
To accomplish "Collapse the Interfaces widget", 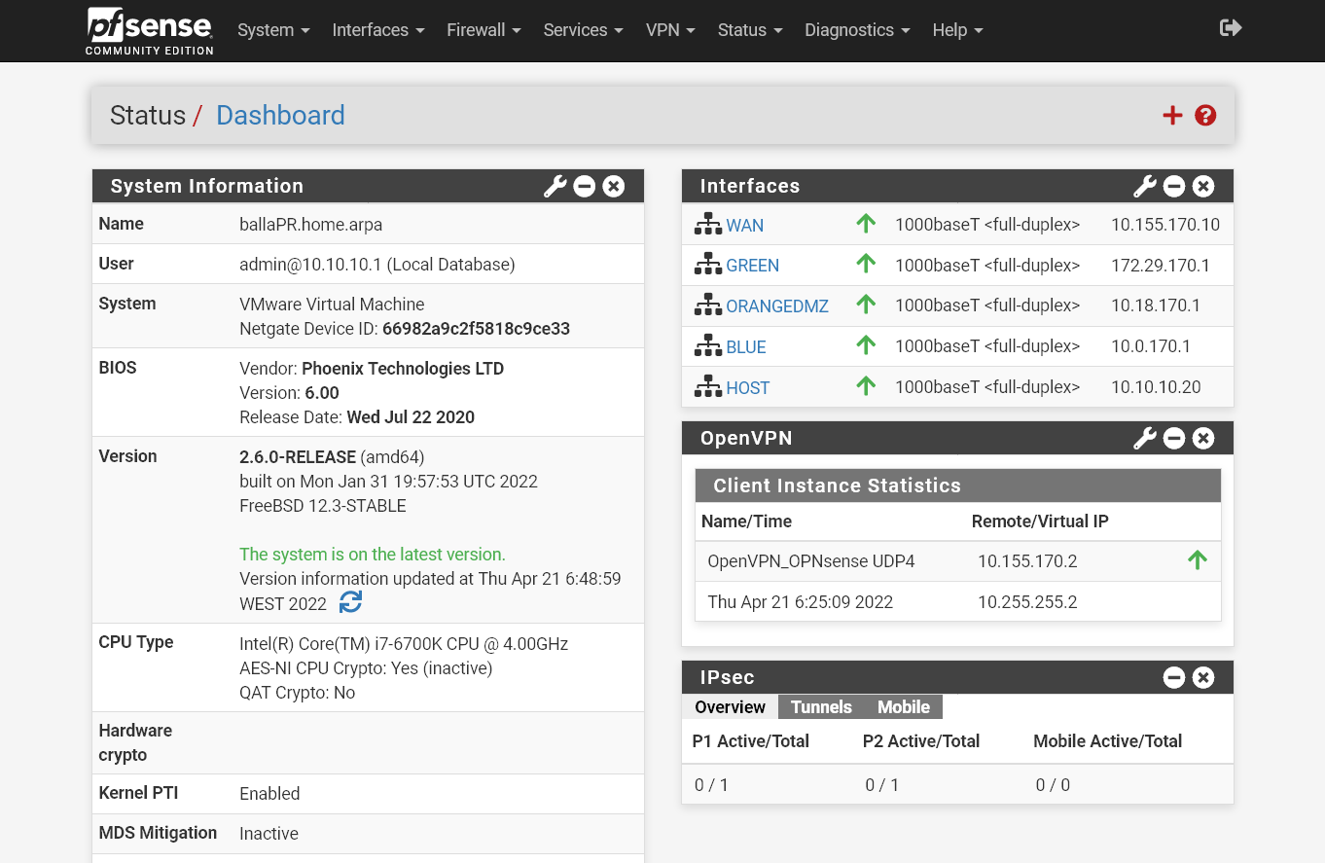I will point(1174,186).
